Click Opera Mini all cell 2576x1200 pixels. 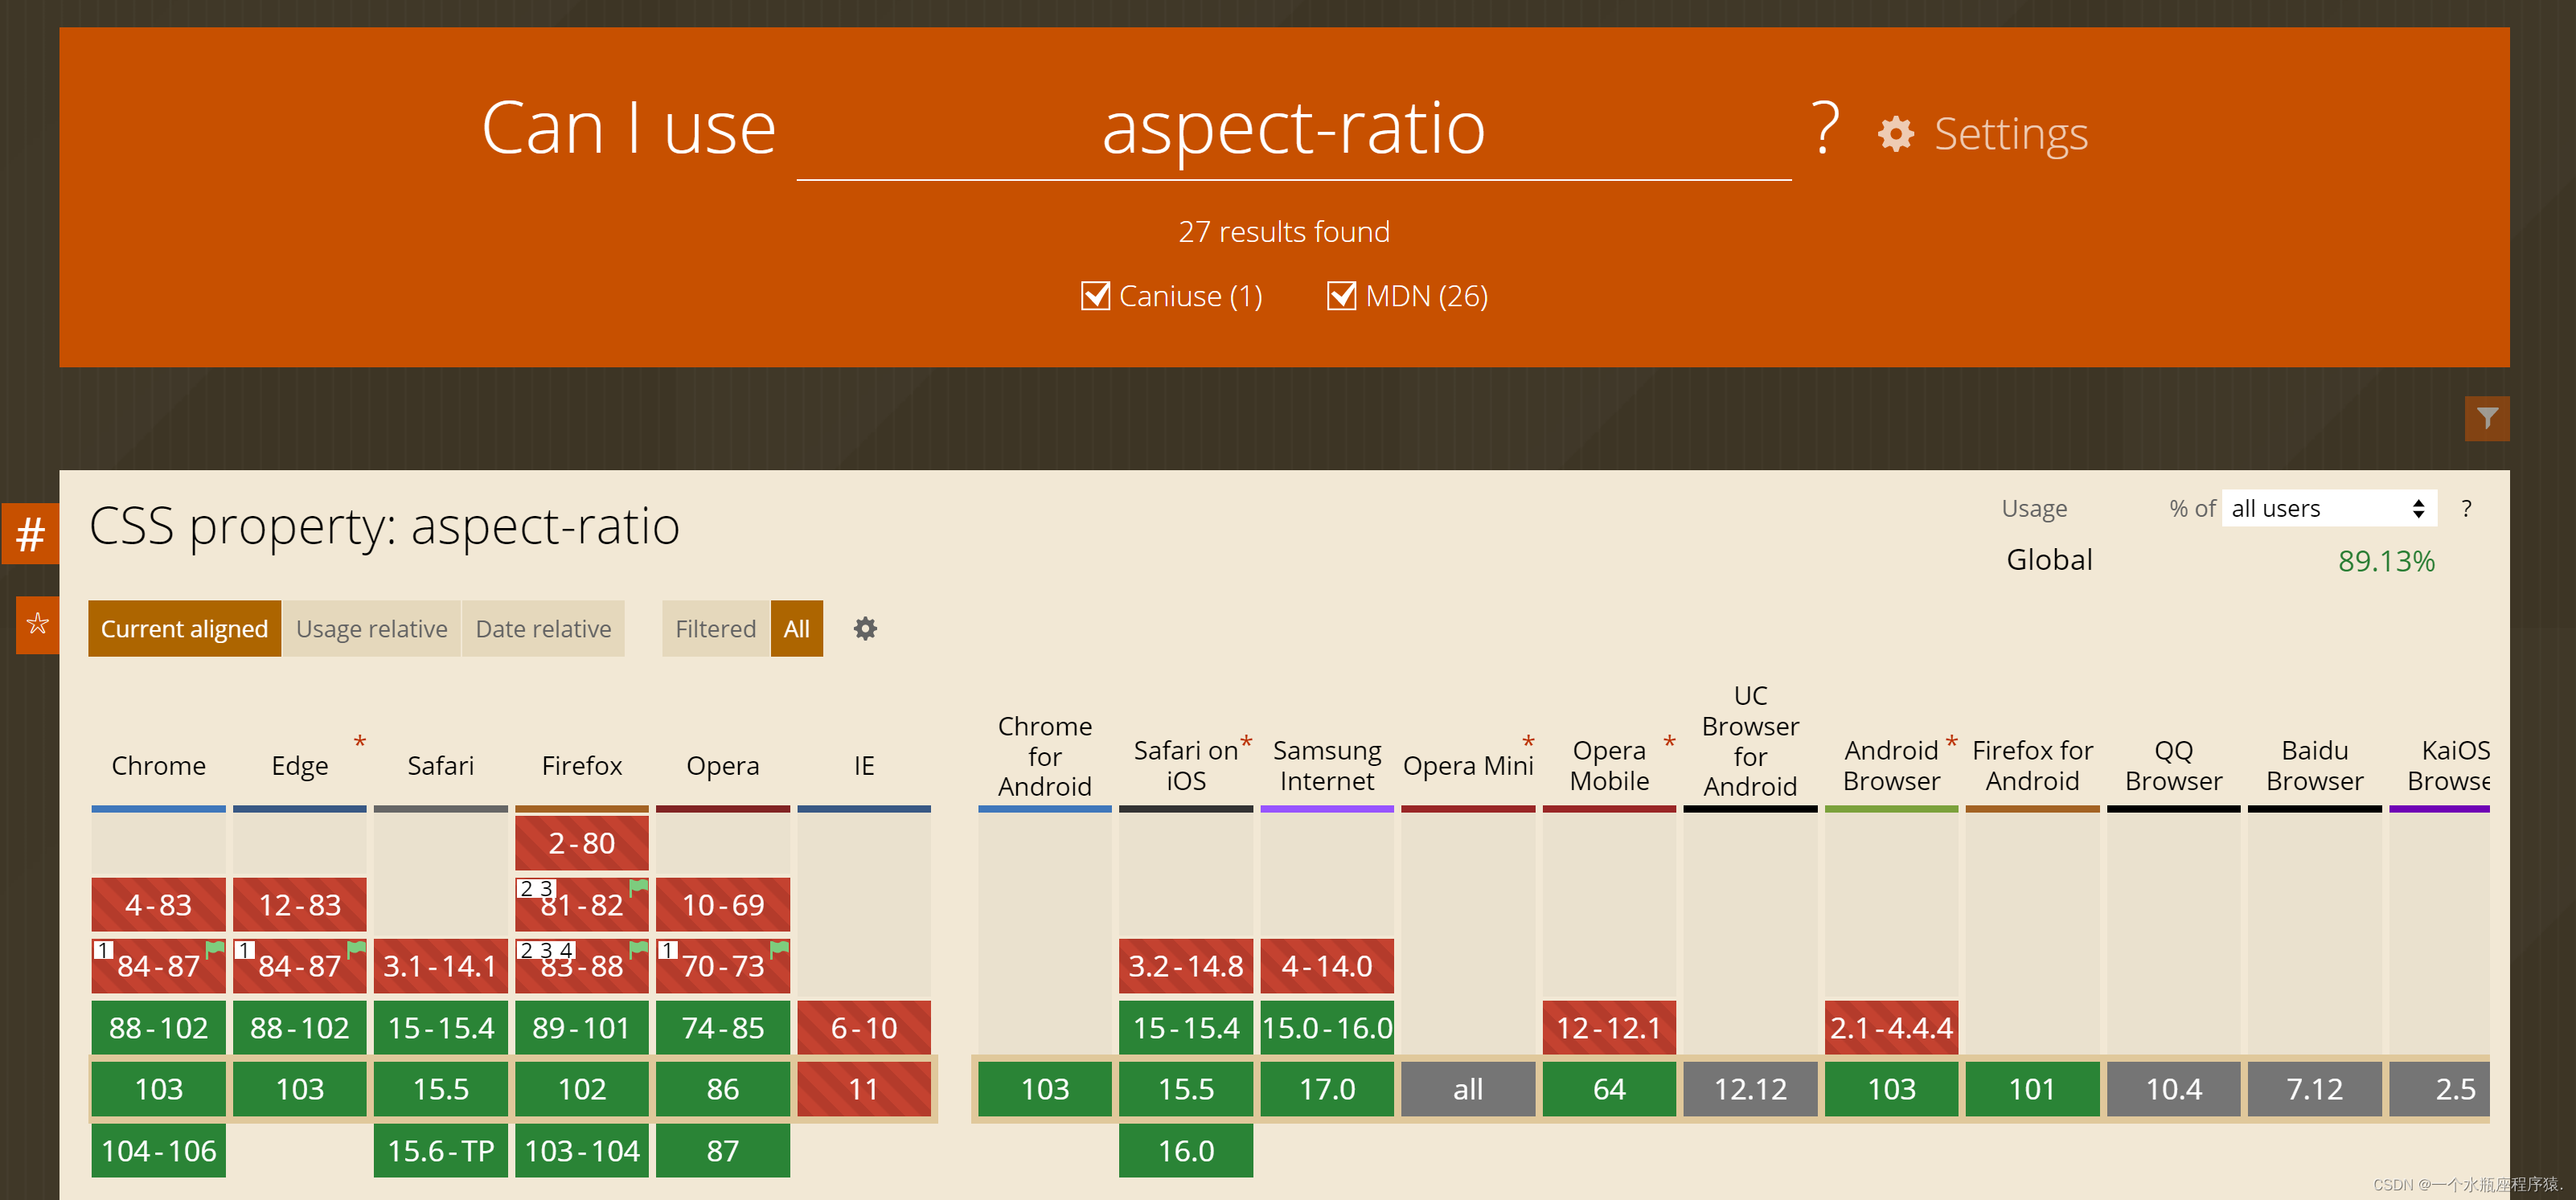click(x=1467, y=1088)
